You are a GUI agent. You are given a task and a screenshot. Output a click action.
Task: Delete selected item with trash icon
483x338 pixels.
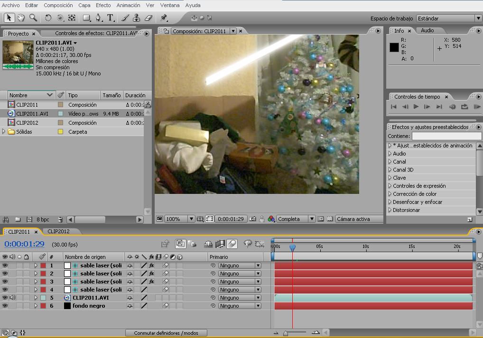tap(60, 219)
